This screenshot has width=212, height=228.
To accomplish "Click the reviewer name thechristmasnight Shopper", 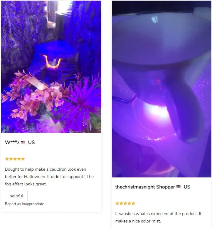I will coord(145,187).
